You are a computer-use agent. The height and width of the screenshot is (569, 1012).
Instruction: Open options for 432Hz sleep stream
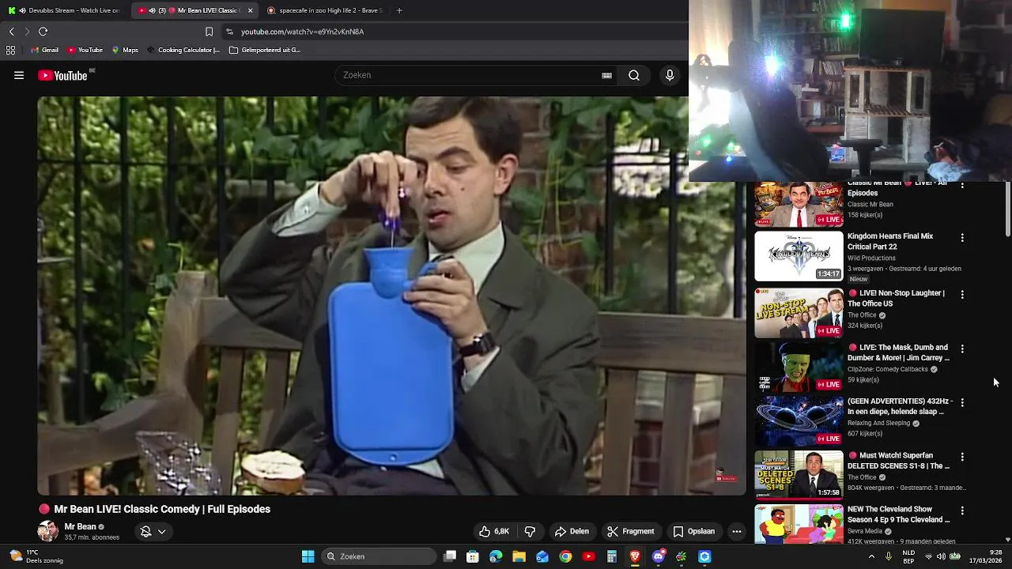(x=962, y=402)
